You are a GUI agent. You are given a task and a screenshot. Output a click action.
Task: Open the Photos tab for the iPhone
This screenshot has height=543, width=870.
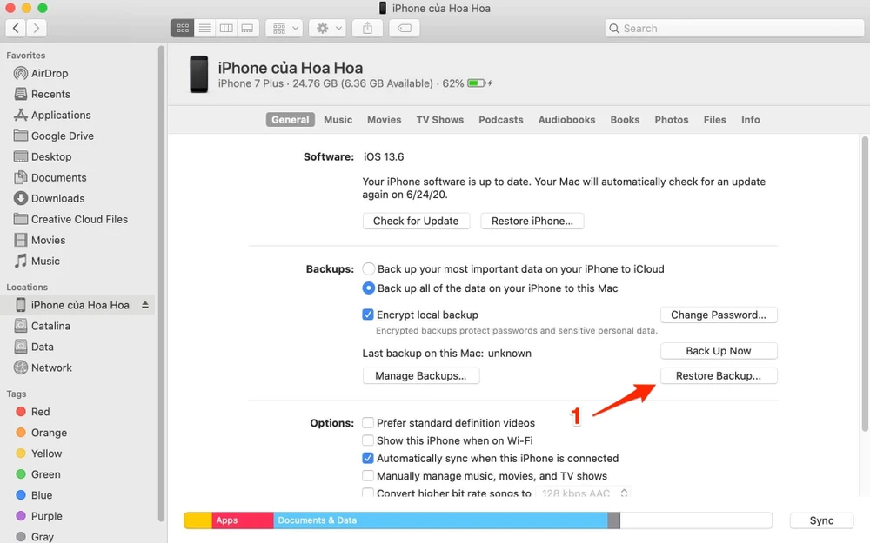[671, 119]
